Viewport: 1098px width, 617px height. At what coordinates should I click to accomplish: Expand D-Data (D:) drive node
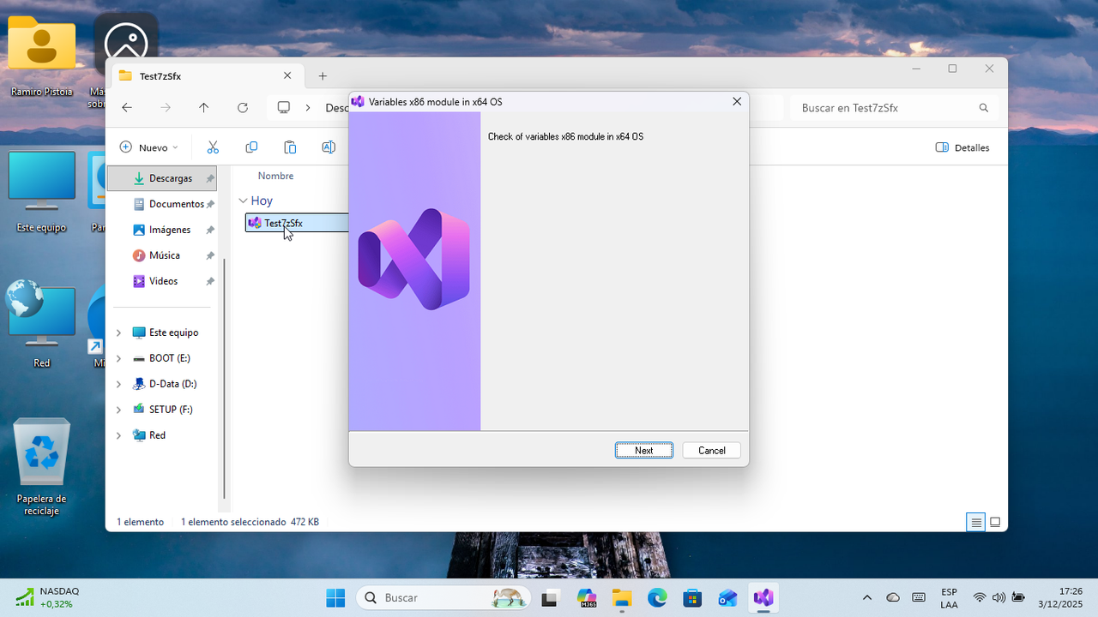point(118,384)
